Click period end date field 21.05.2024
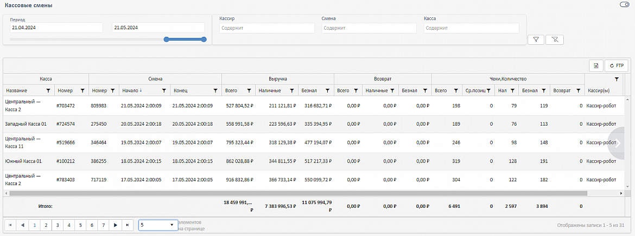 point(158,28)
